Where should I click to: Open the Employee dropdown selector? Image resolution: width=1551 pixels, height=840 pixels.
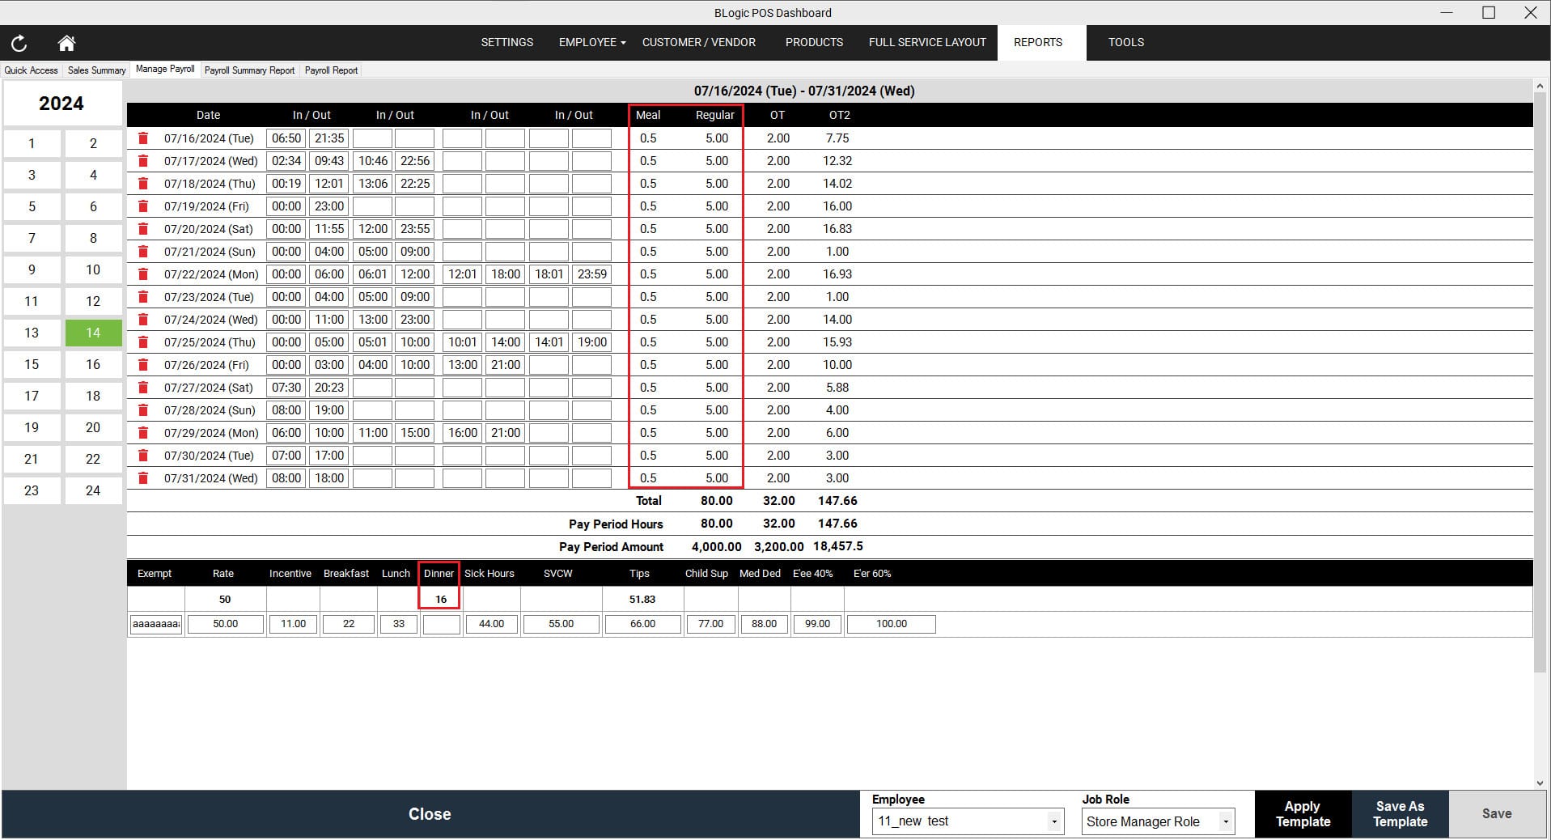(x=1053, y=821)
